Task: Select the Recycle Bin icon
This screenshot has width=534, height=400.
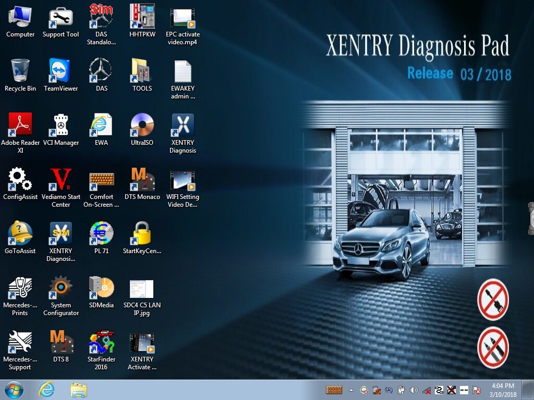Action: point(20,75)
